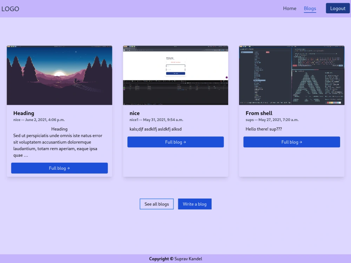Open the terminal screenshot thumbnail
Viewport: 351px width, 263px height.
pyautogui.click(x=292, y=75)
